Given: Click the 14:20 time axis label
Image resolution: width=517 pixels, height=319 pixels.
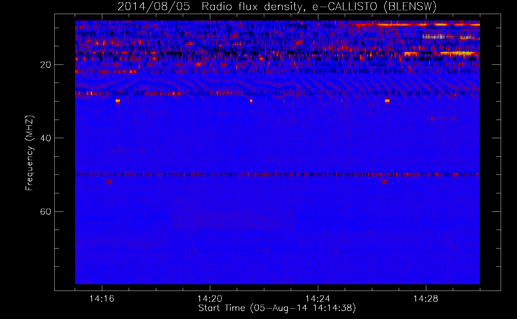Looking at the screenshot, I should point(210,299).
